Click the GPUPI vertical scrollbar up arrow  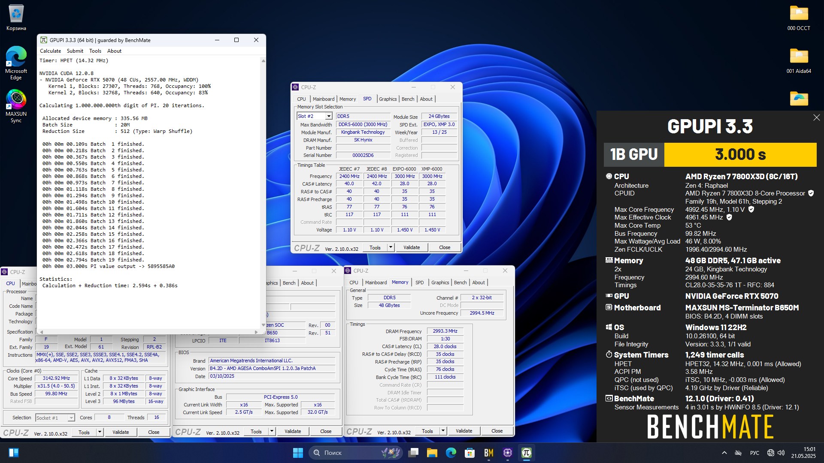coord(263,60)
